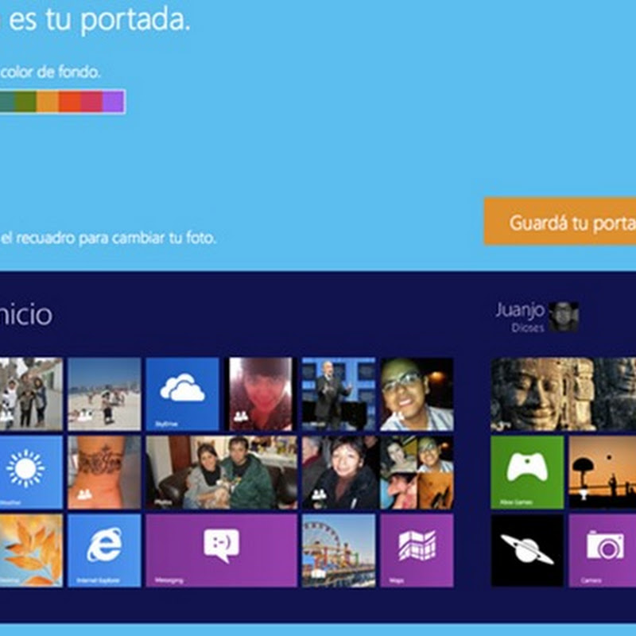
Task: Select the purple background color swatch
Action: tap(113, 102)
